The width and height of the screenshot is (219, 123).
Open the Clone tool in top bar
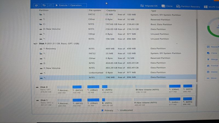[167, 6]
